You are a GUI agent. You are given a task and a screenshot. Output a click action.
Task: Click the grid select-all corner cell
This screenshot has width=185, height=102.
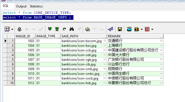(5, 36)
